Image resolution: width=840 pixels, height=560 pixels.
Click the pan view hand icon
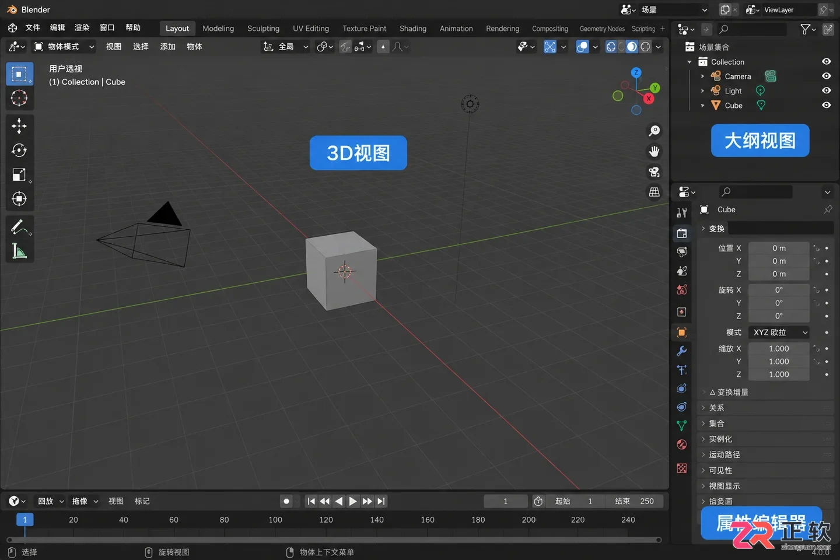(x=654, y=152)
